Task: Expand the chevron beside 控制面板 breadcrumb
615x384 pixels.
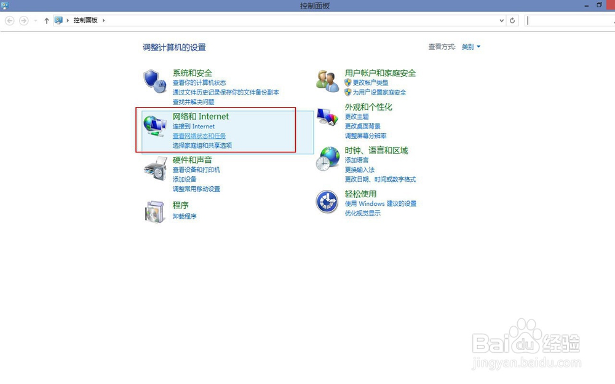Action: (x=104, y=20)
